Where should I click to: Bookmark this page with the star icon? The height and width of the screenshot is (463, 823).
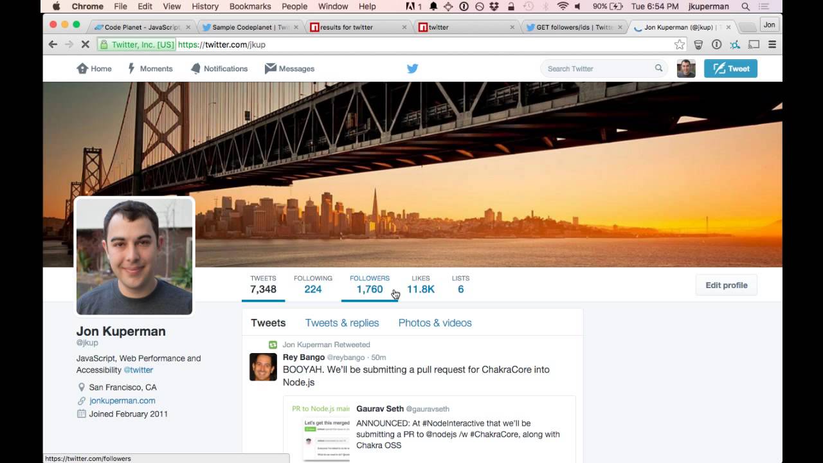tap(679, 44)
